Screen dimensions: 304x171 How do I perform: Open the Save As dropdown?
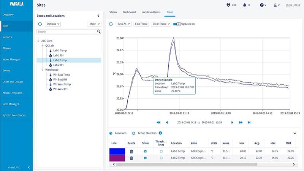(x=123, y=24)
